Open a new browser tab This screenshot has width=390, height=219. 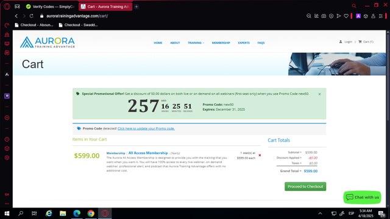(136, 7)
